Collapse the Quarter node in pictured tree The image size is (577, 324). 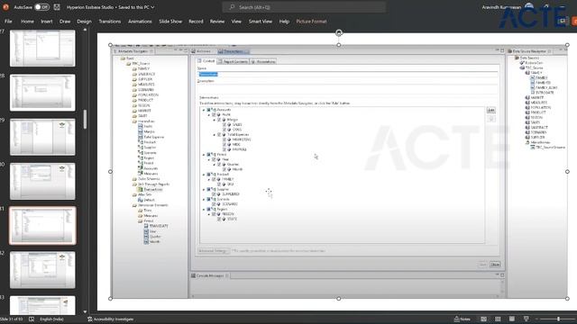215,165
